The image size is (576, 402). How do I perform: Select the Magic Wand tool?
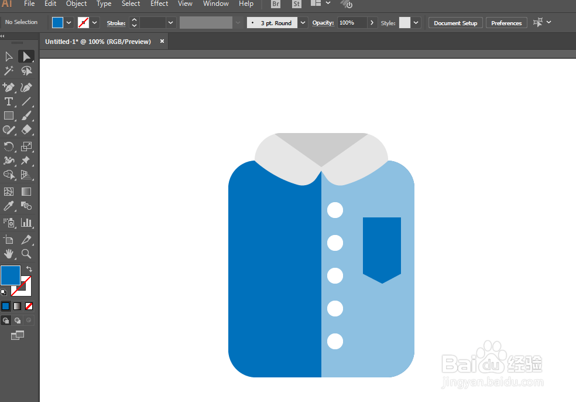point(9,71)
